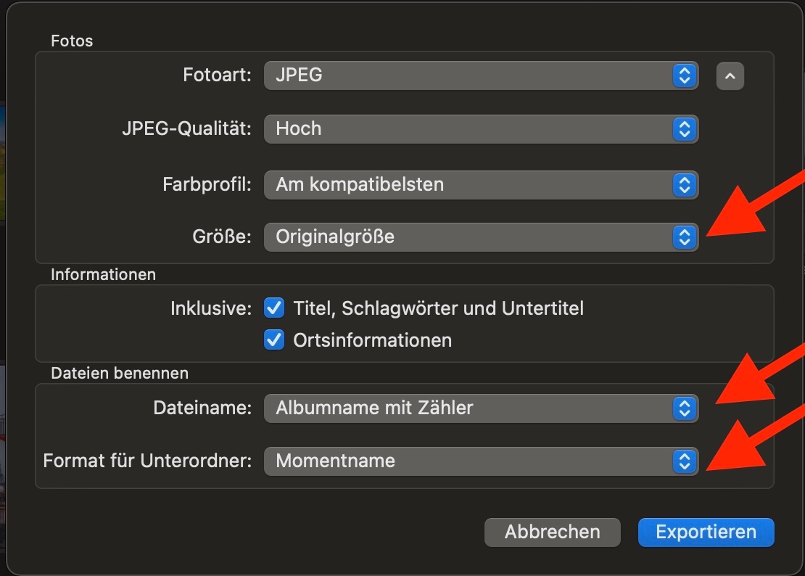This screenshot has height=576, width=805.
Task: Open the Größe menu showing Originalgröße
Action: coord(468,237)
